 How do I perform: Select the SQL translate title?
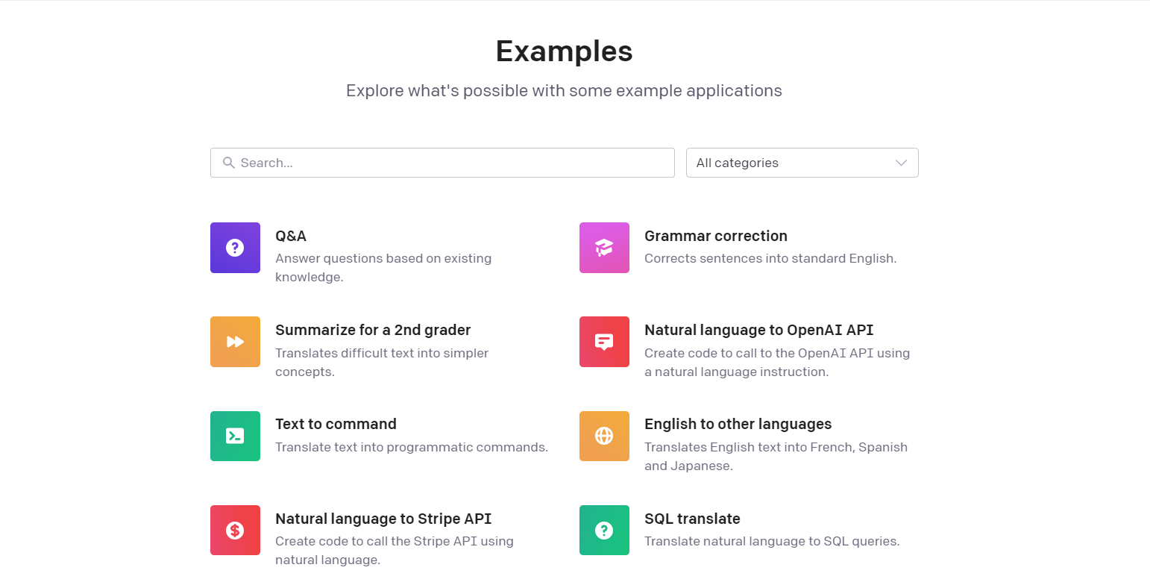[x=692, y=519]
